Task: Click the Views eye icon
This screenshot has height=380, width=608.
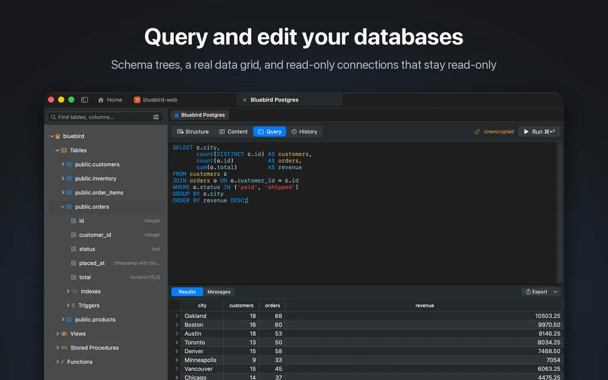Action: click(64, 334)
